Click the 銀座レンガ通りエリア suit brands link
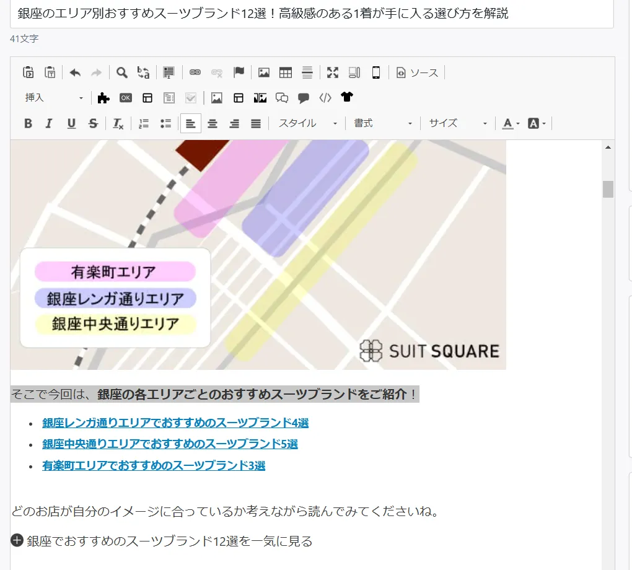 [175, 423]
